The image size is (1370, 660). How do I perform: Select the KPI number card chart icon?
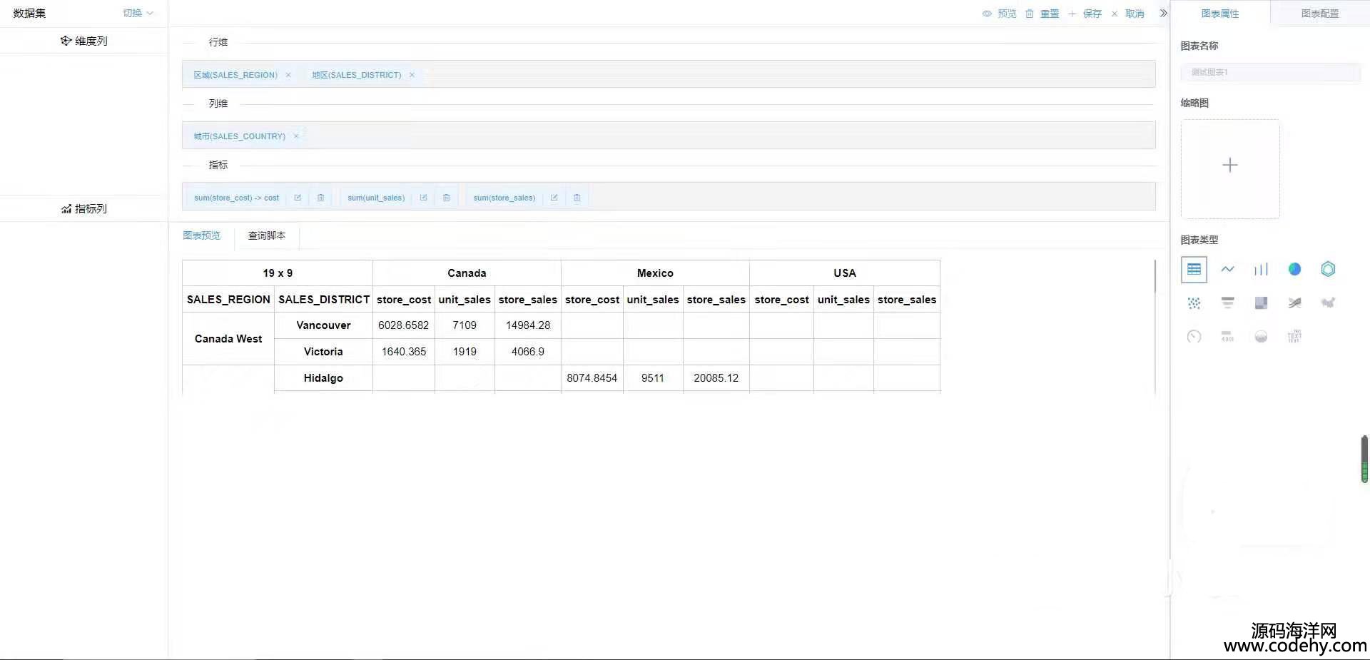coord(1227,337)
